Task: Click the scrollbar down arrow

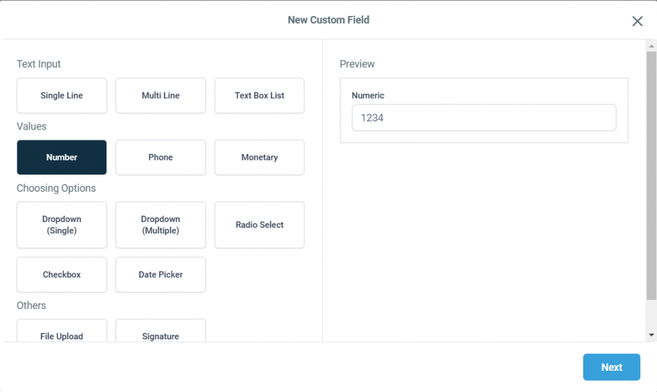Action: pos(651,335)
